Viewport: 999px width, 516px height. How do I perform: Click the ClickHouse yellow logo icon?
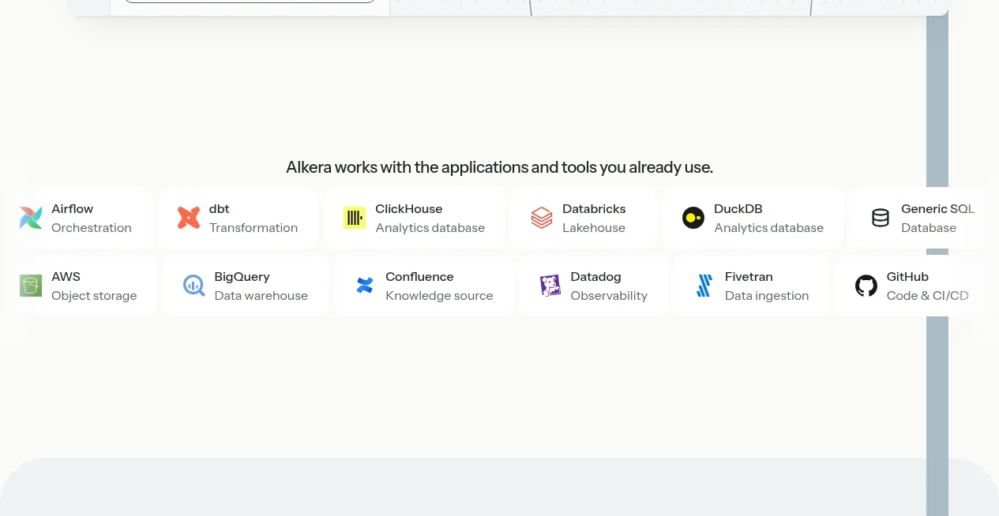click(x=355, y=218)
